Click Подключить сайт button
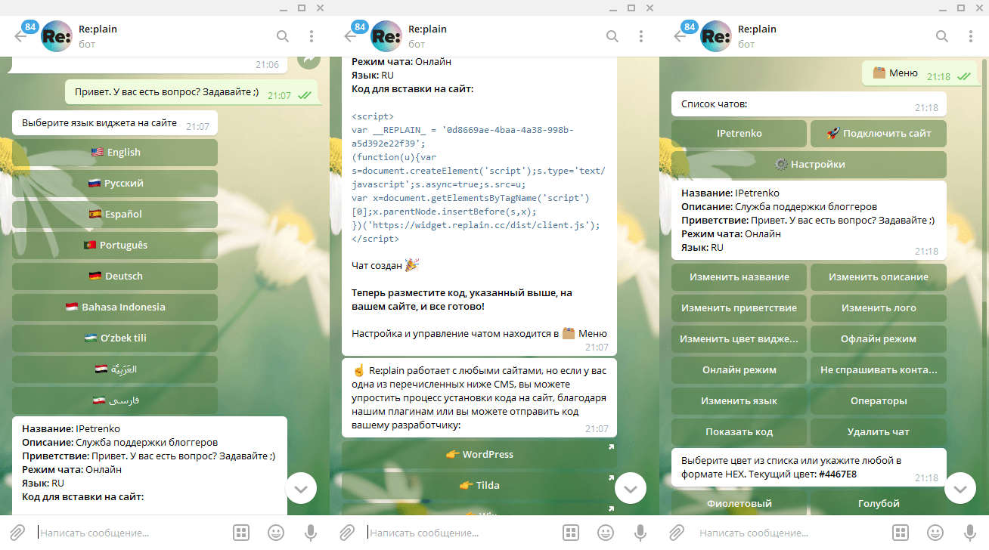Image resolution: width=989 pixels, height=550 pixels. tap(879, 133)
